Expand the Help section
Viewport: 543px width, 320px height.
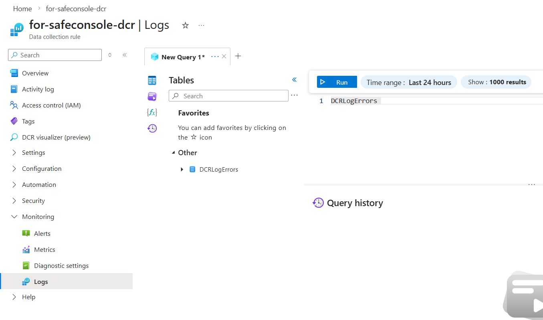pyautogui.click(x=14, y=297)
